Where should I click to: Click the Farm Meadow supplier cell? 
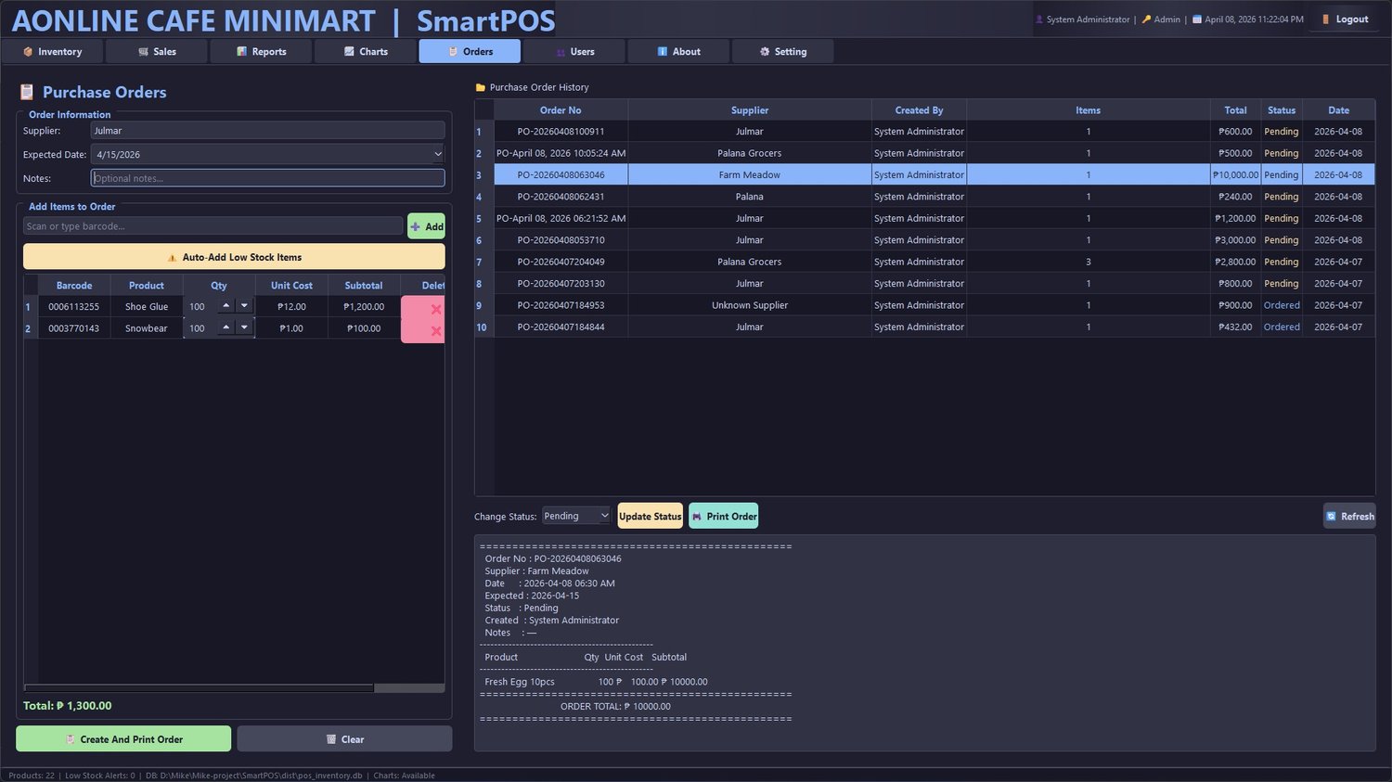(750, 174)
